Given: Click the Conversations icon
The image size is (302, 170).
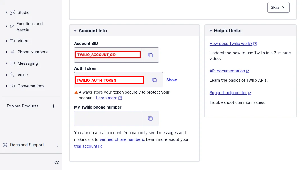Looking at the screenshot, I should [12, 86].
